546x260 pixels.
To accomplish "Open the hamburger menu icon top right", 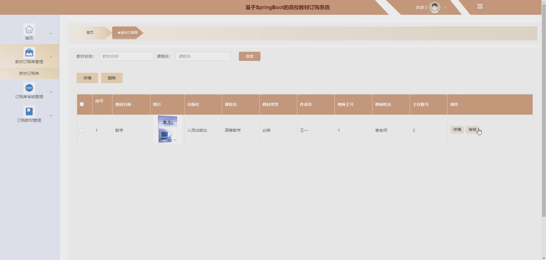I will [x=480, y=6].
